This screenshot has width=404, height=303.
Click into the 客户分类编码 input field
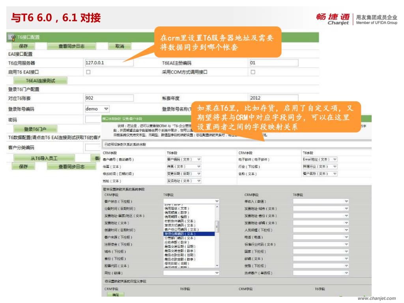click(93, 148)
